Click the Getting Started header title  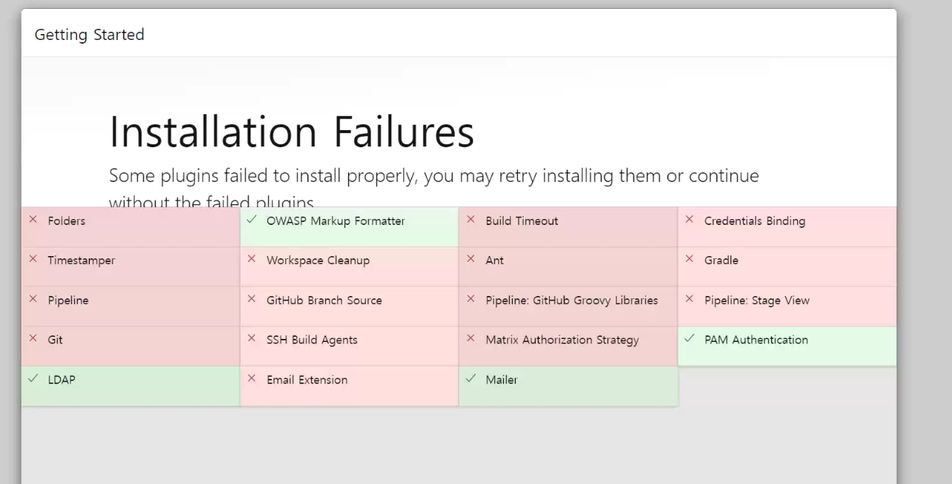[x=89, y=35]
